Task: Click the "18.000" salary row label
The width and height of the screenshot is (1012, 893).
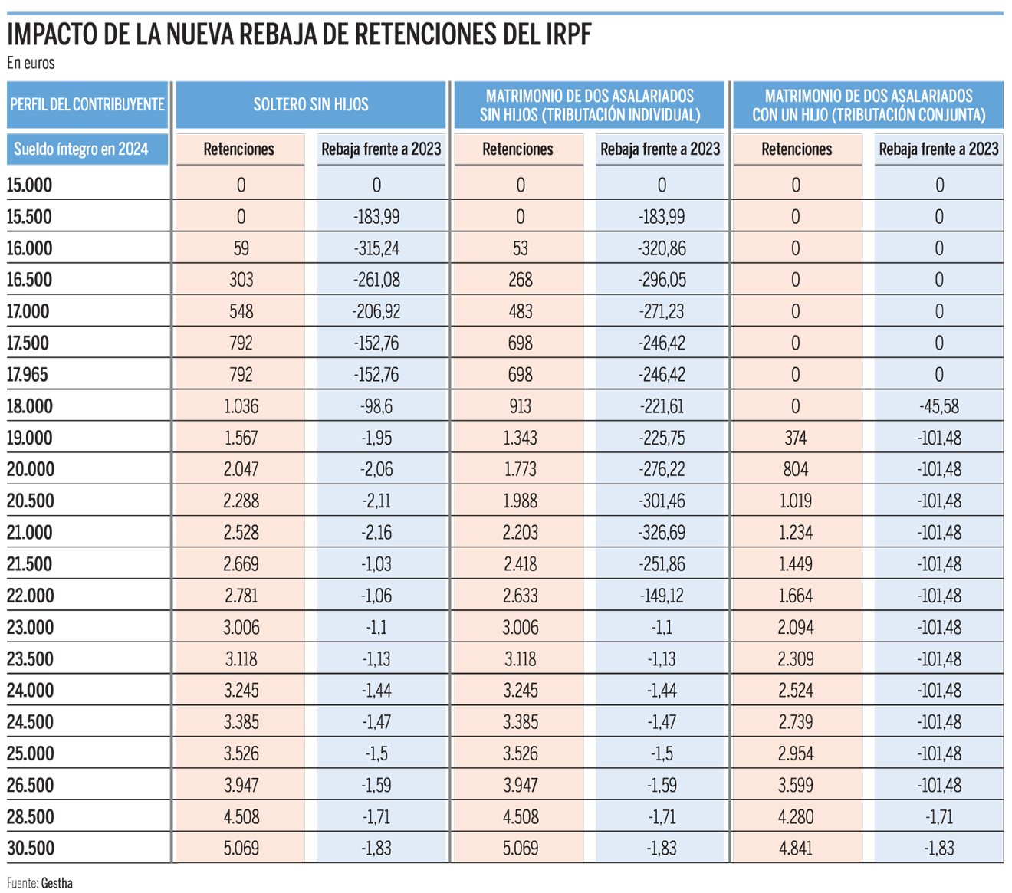Action: coord(29,406)
